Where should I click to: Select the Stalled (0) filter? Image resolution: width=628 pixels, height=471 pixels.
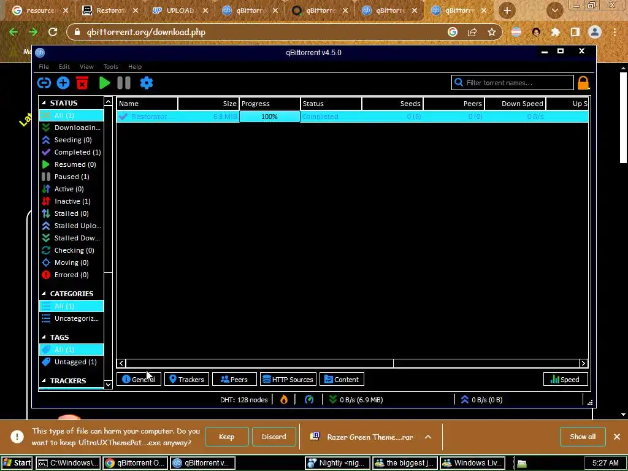71,213
